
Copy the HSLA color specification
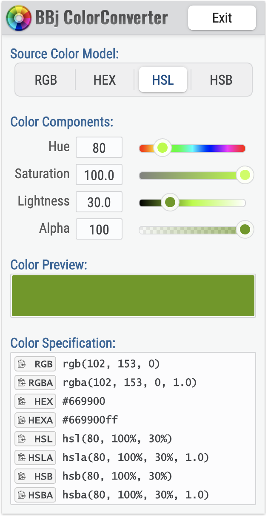coord(36,457)
